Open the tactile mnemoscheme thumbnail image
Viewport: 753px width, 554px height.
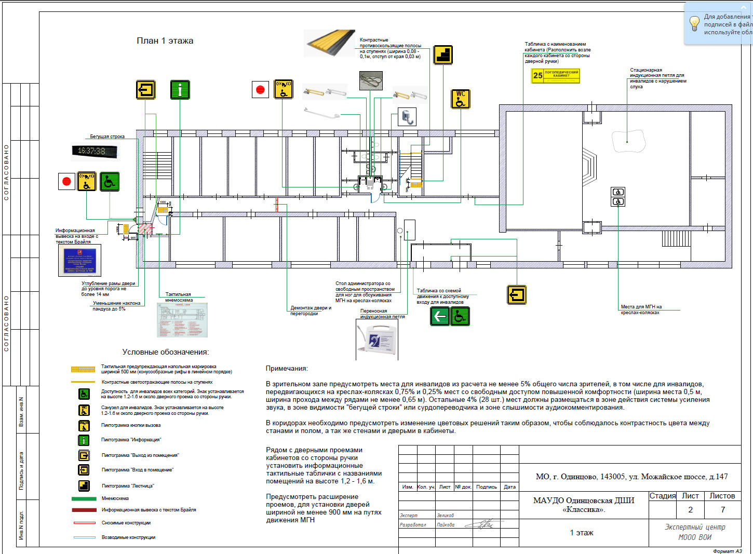[182, 320]
